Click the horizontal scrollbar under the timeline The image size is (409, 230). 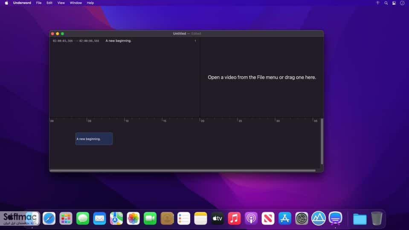click(183, 171)
